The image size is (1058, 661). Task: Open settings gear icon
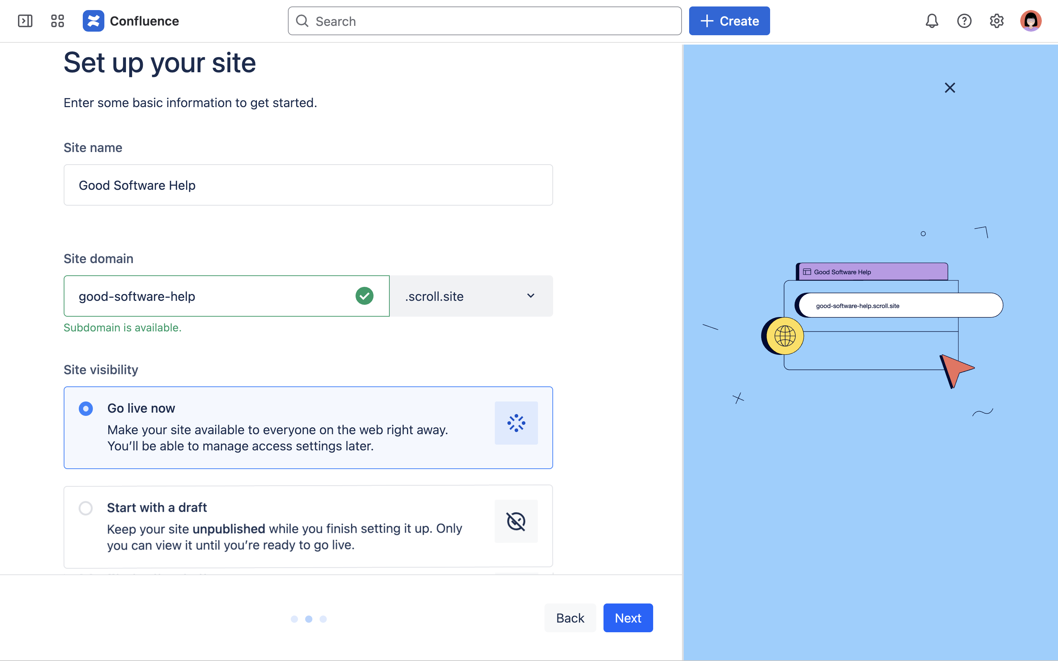tap(996, 21)
